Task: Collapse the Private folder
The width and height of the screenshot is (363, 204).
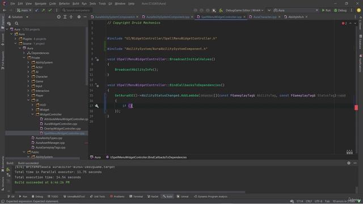Action: (24, 58)
